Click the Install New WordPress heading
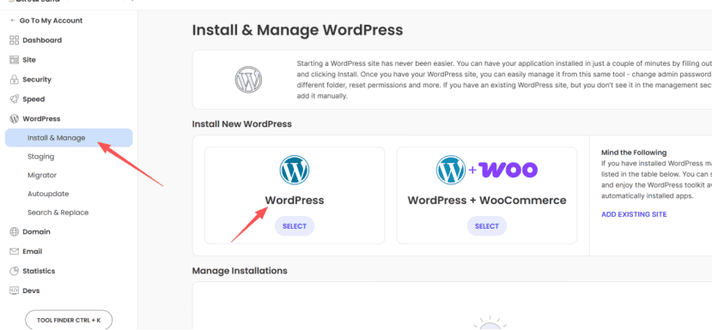This screenshot has height=330, width=712. 242,123
